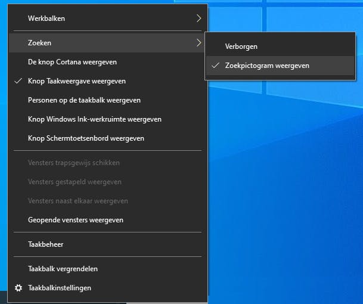Select Verborgen in the Zoeken submenu
Image resolution: width=363 pixels, height=304 pixels.
coord(280,46)
